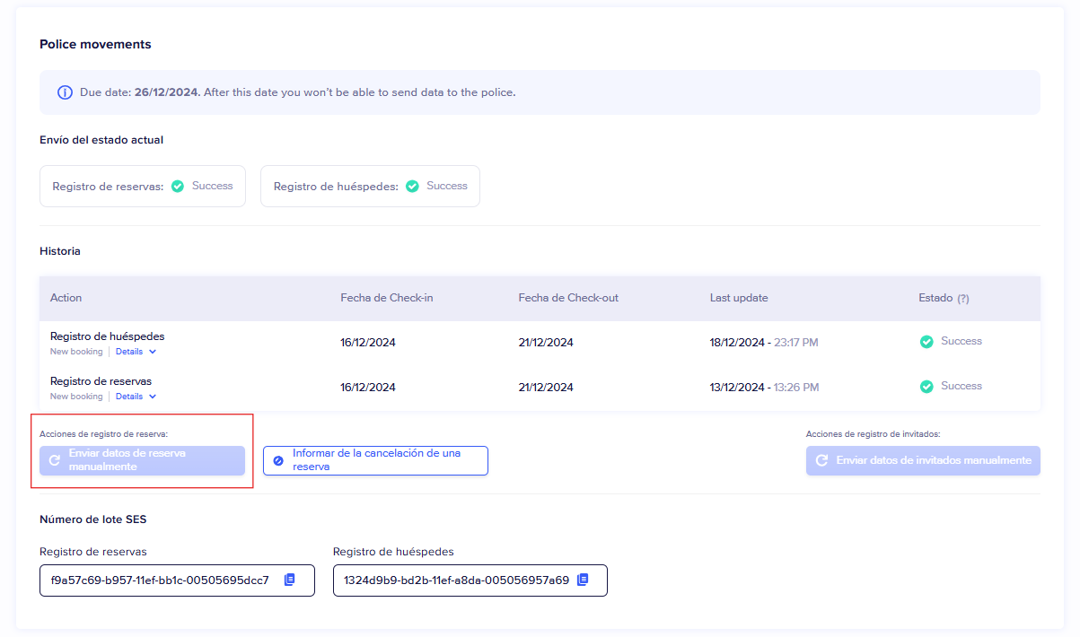This screenshot has height=637, width=1080.
Task: Click refresh icon on Enviar datos de reserva button
Action: [x=55, y=460]
